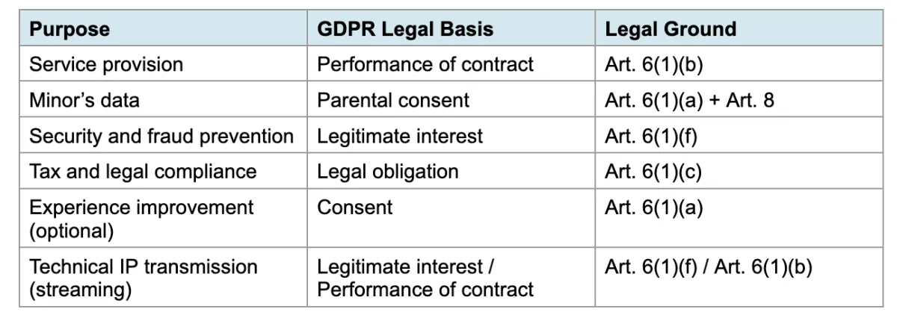Click Security and fraud prevention cell
897x315 pixels.
[163, 136]
